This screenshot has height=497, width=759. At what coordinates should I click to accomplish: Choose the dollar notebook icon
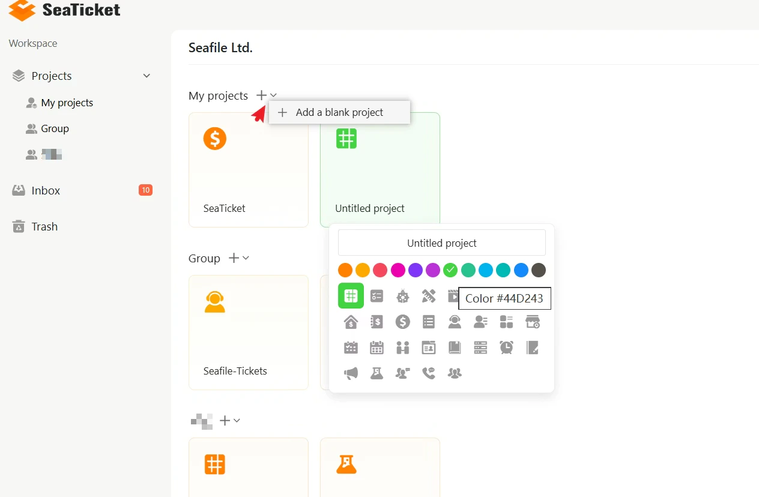(376, 322)
